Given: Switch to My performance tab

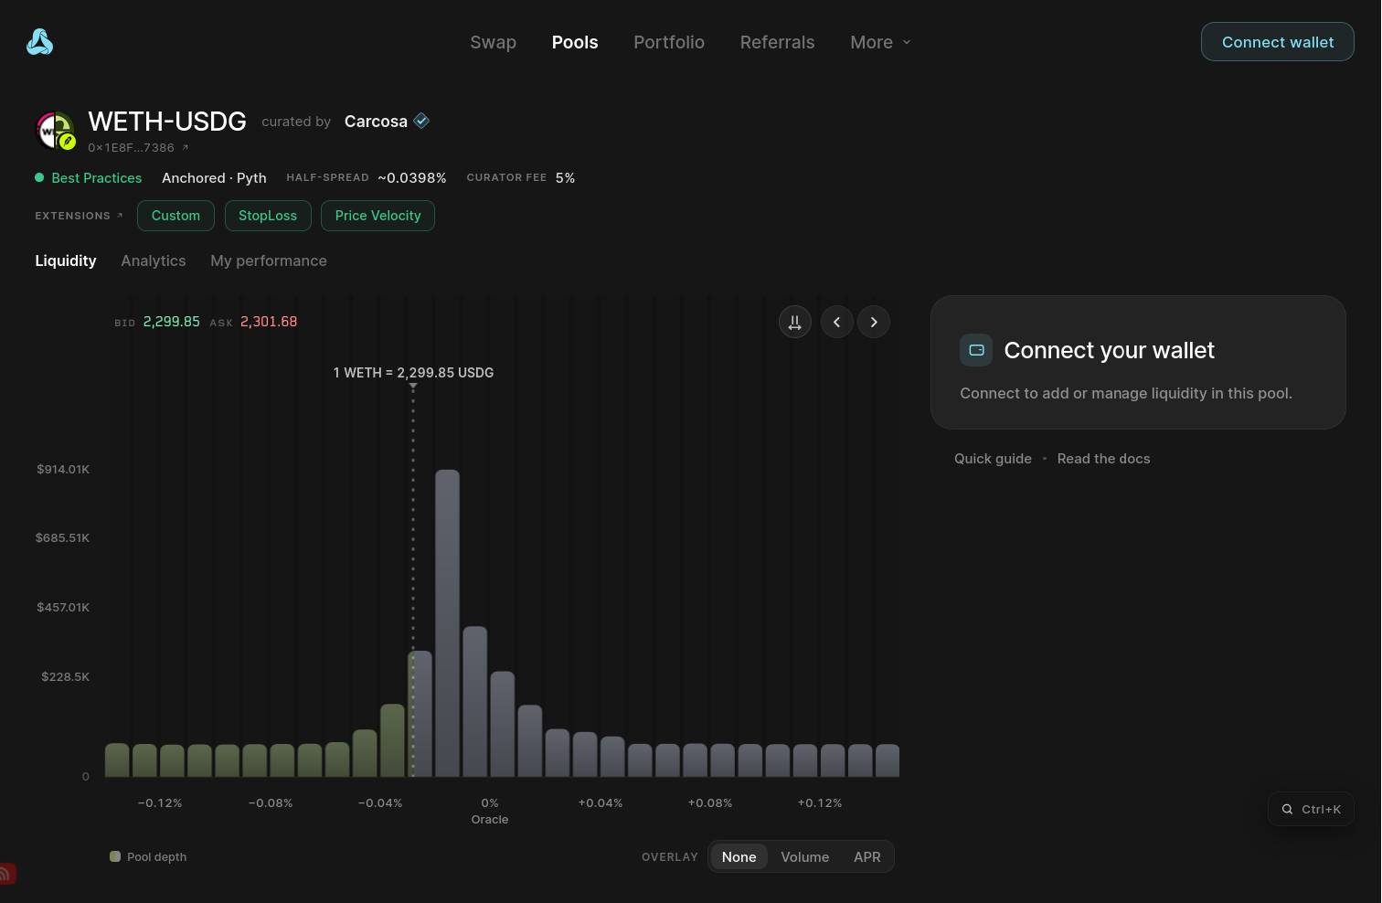Looking at the screenshot, I should 269,260.
